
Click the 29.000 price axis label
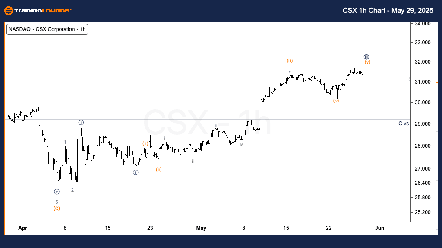tap(422, 124)
